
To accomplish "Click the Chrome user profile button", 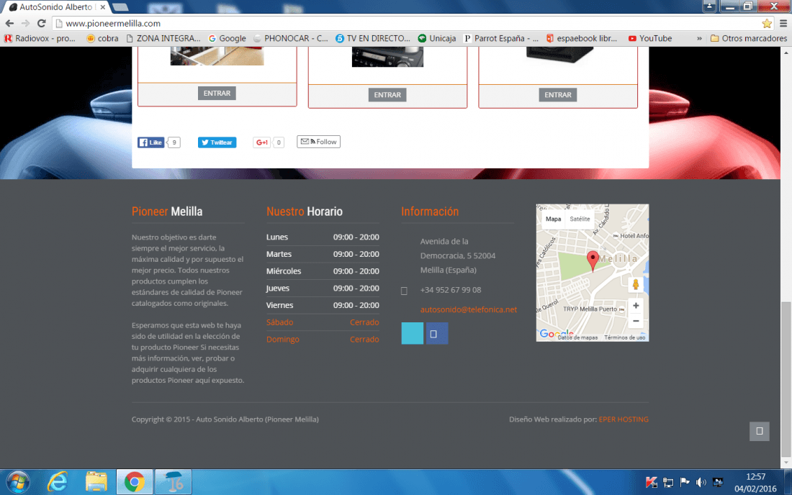I will click(x=710, y=6).
